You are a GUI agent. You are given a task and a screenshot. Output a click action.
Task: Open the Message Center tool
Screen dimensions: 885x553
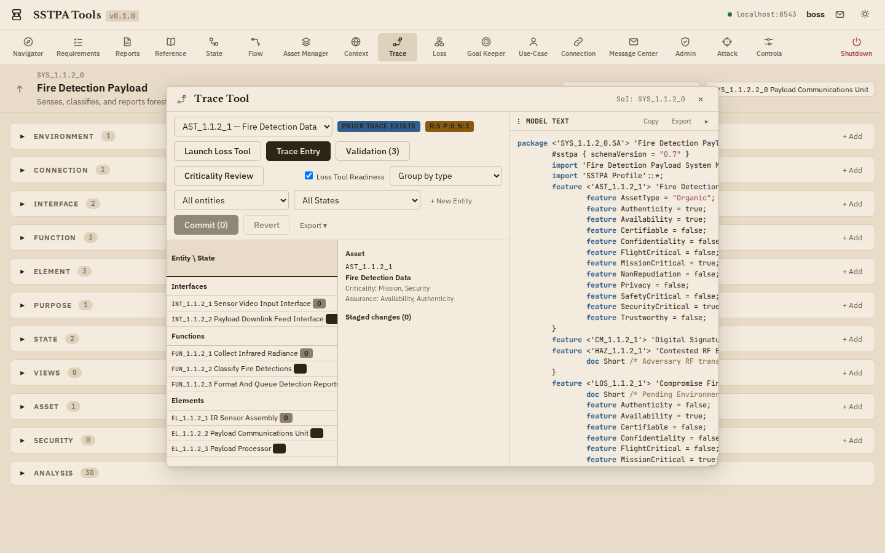[x=633, y=47]
